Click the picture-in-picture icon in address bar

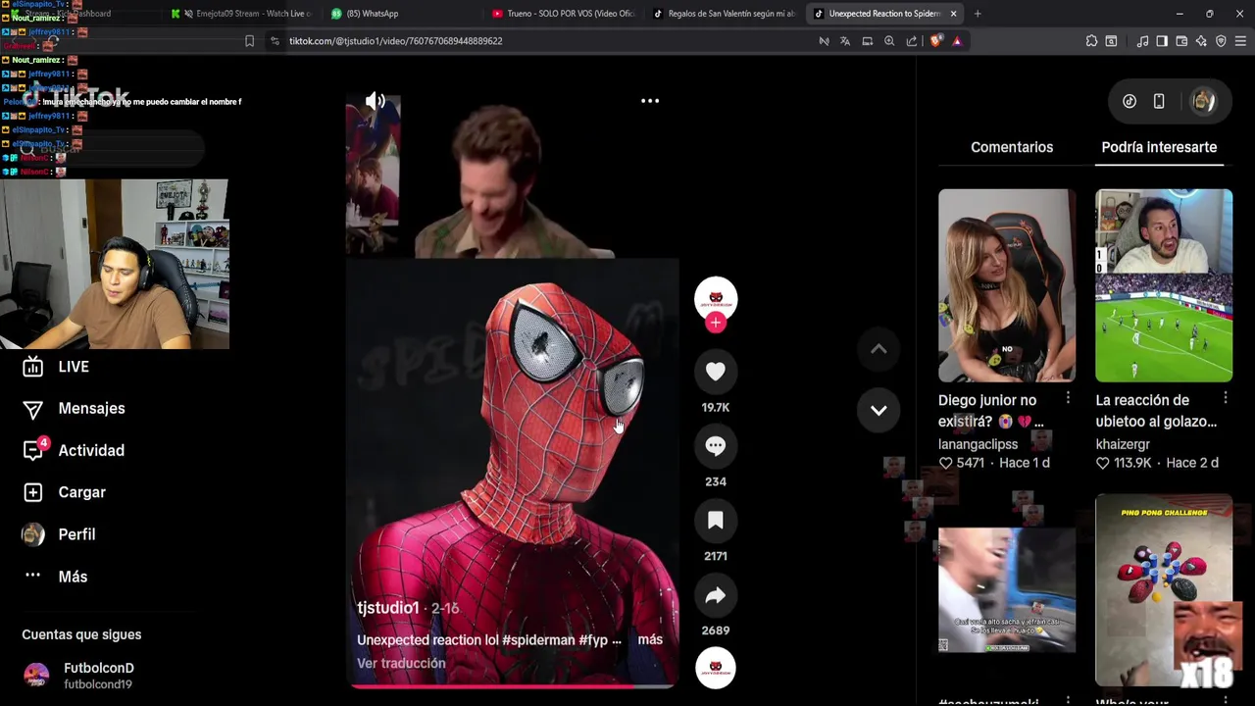point(868,41)
